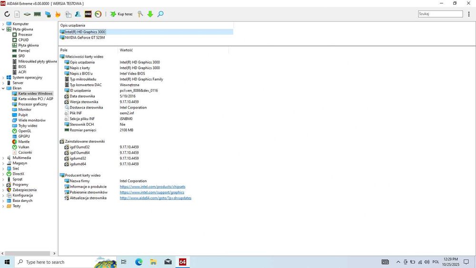Select BIOS in the tree

22,67
